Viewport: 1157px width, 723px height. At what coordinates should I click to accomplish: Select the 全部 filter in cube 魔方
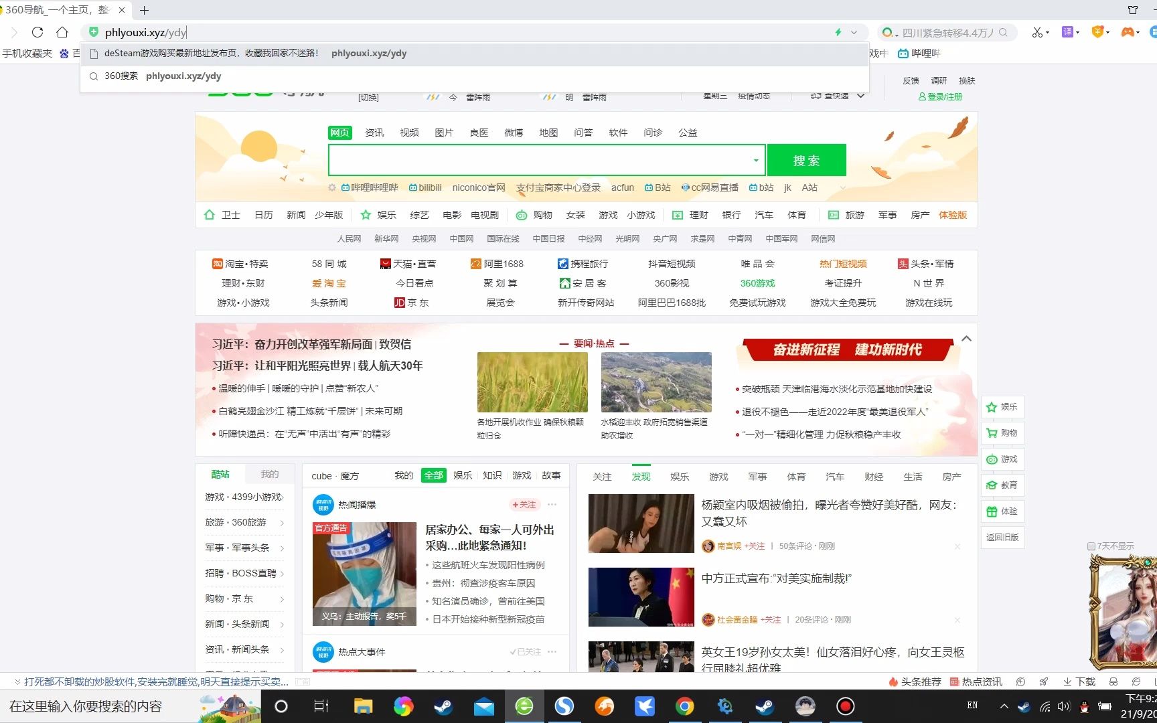coord(433,476)
